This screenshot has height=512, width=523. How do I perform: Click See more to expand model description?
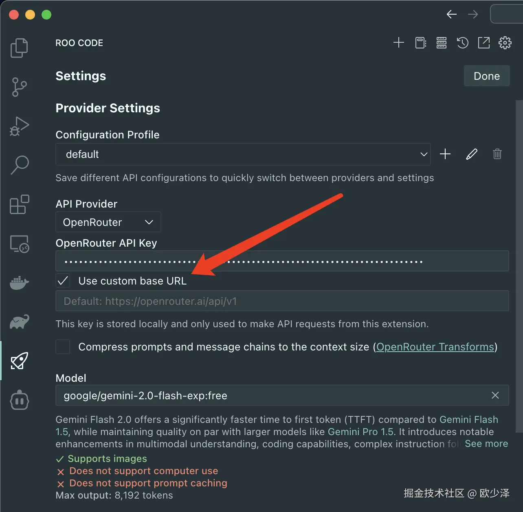[486, 444]
